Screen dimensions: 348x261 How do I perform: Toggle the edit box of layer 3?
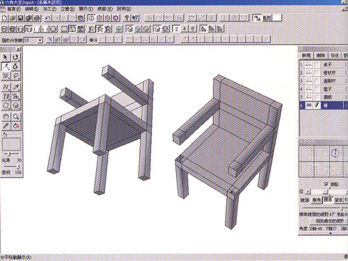[x=317, y=81]
